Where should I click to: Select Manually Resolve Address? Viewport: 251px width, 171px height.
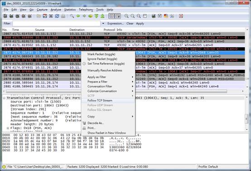(105, 70)
